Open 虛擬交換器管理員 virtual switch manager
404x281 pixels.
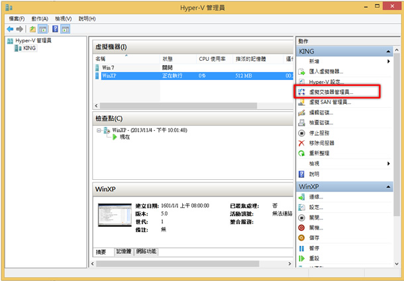coord(331,92)
